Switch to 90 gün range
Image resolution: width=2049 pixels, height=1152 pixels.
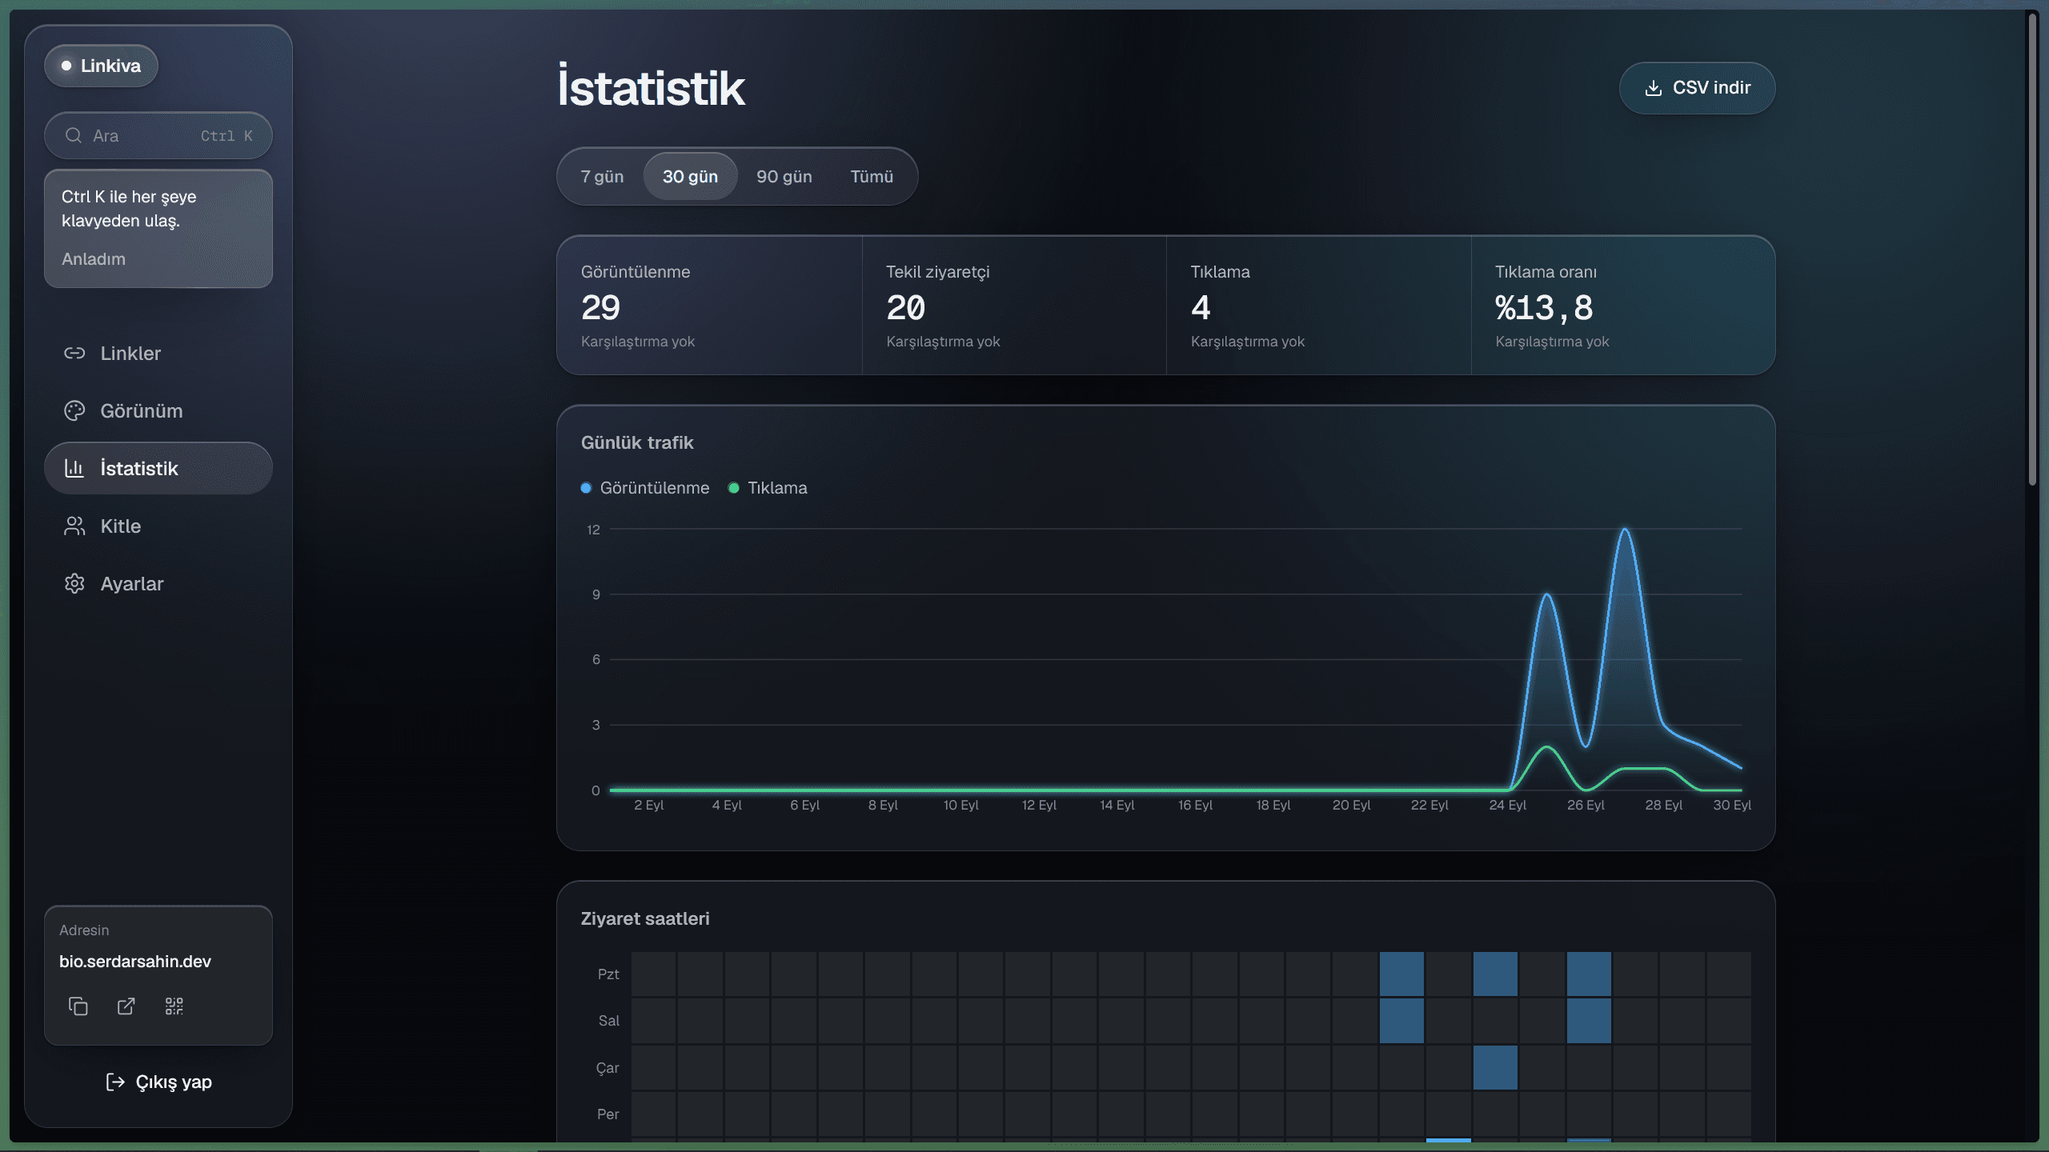point(784,176)
